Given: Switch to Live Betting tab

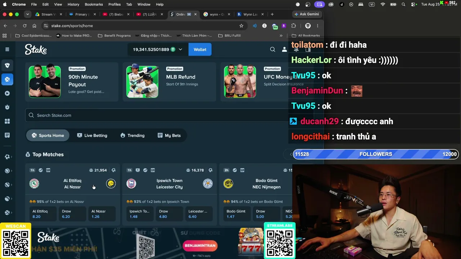Looking at the screenshot, I should point(92,136).
